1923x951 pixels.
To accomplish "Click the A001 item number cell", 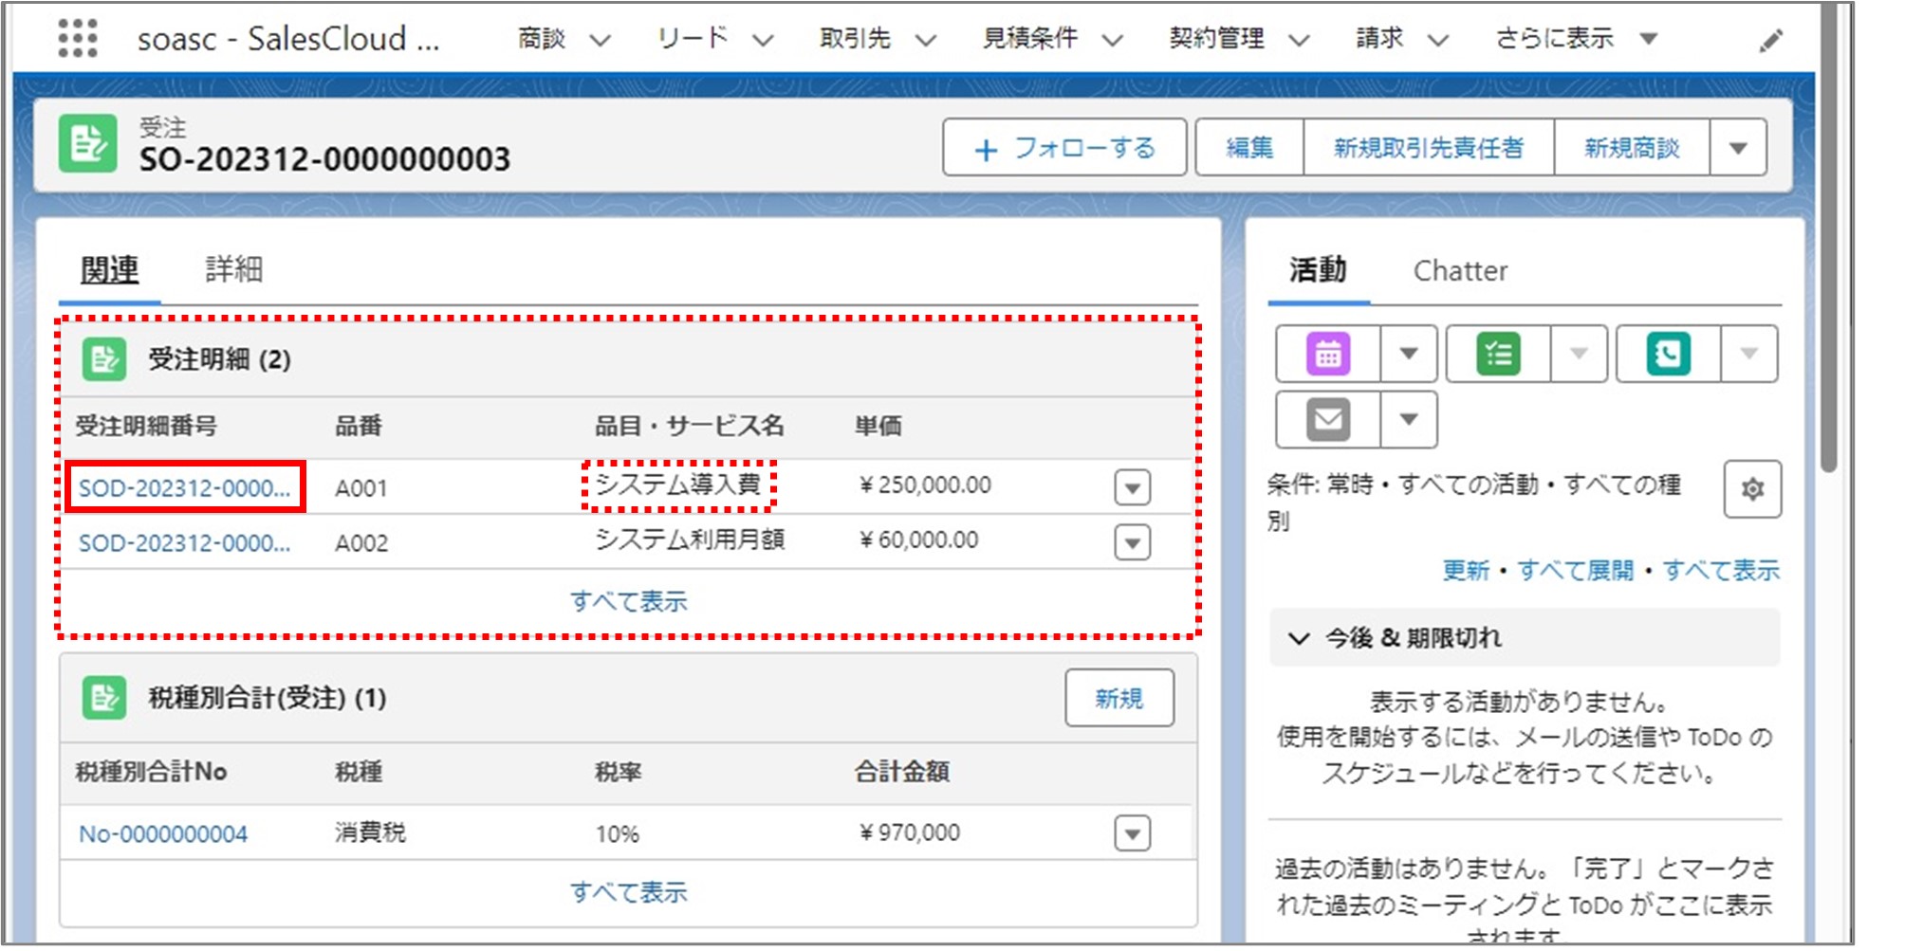I will tap(361, 488).
